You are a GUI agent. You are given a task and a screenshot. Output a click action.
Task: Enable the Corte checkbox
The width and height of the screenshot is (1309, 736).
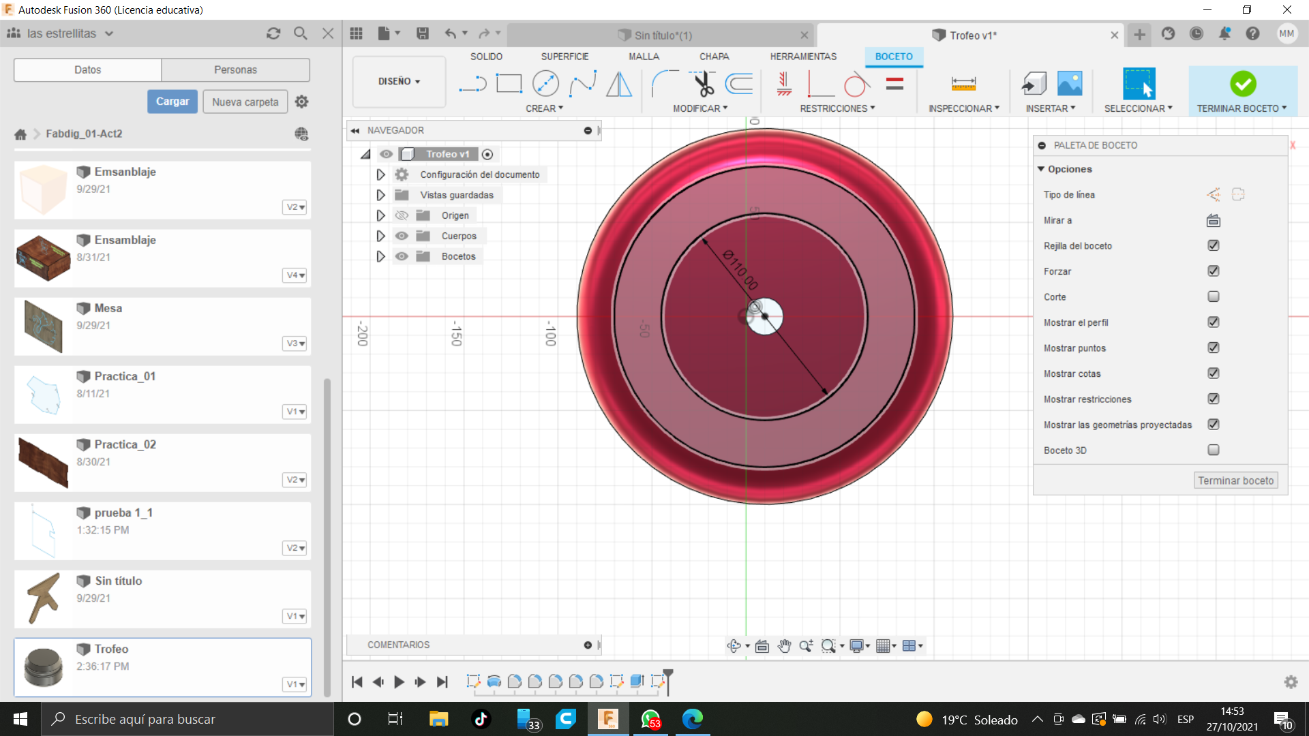coord(1213,296)
